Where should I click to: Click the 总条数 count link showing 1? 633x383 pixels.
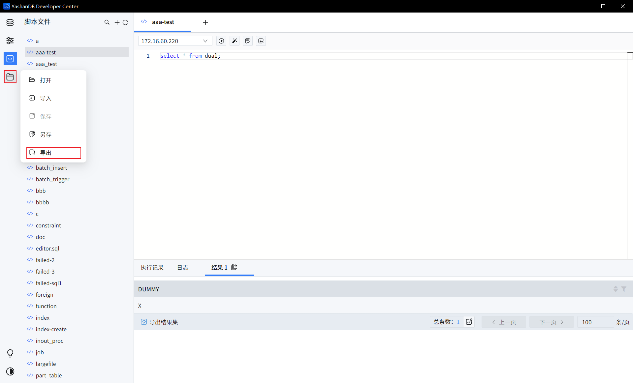coord(458,322)
